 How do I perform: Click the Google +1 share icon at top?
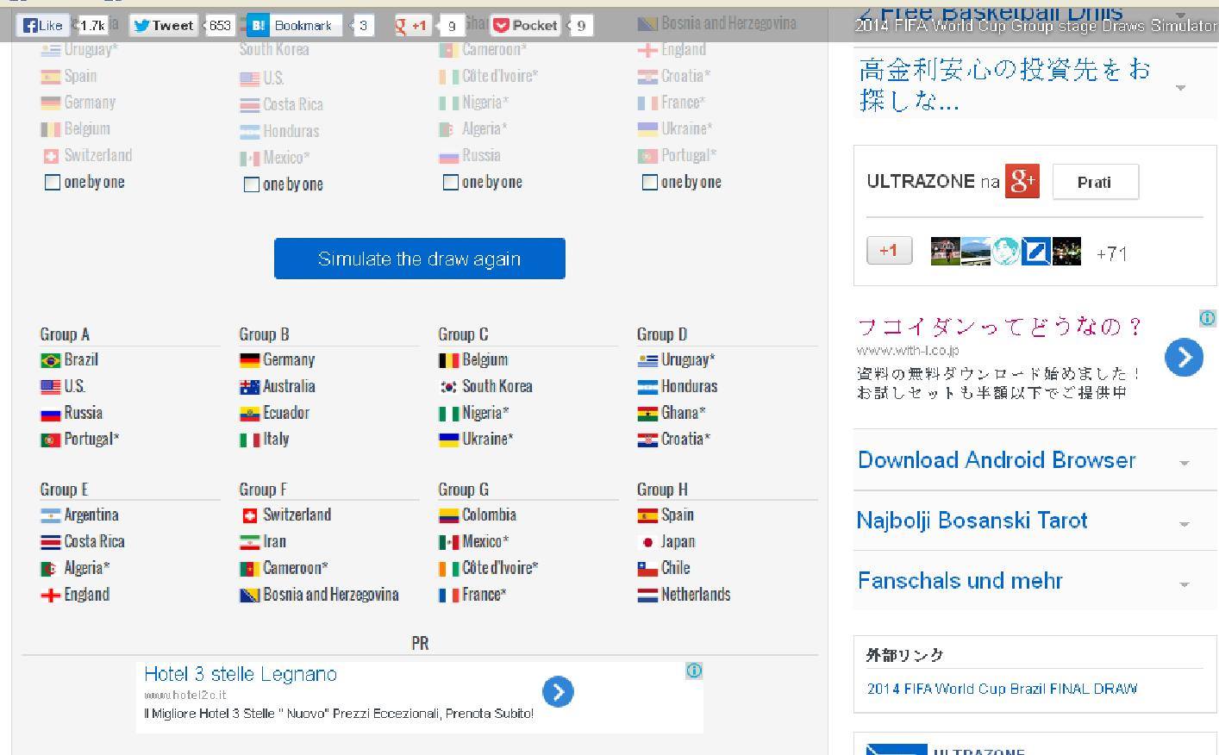pyautogui.click(x=412, y=25)
